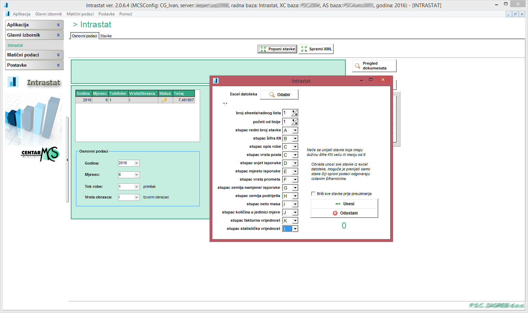Open 'stupac zemlja namjene/isporuke' dropdown

295,188
